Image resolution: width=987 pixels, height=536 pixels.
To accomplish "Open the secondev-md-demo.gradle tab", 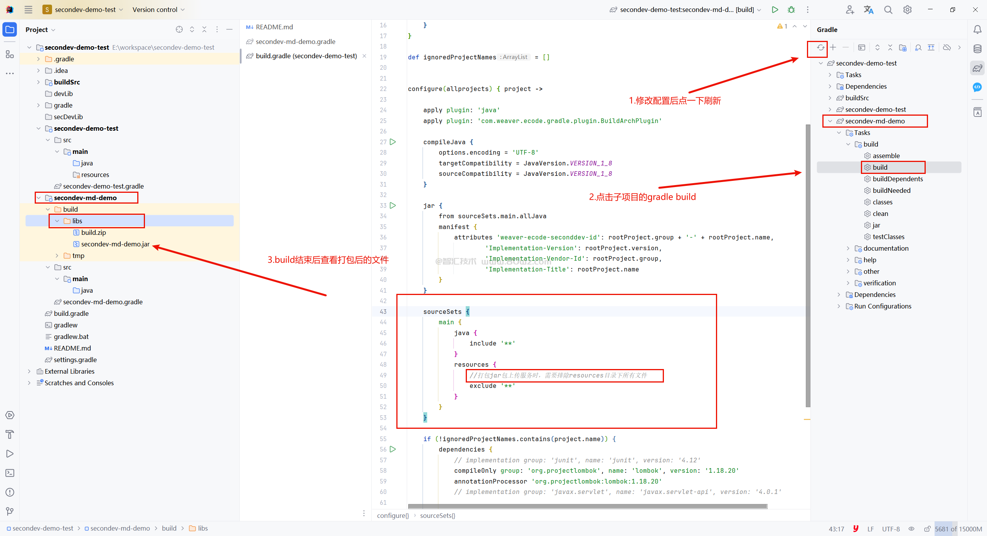I will click(295, 42).
